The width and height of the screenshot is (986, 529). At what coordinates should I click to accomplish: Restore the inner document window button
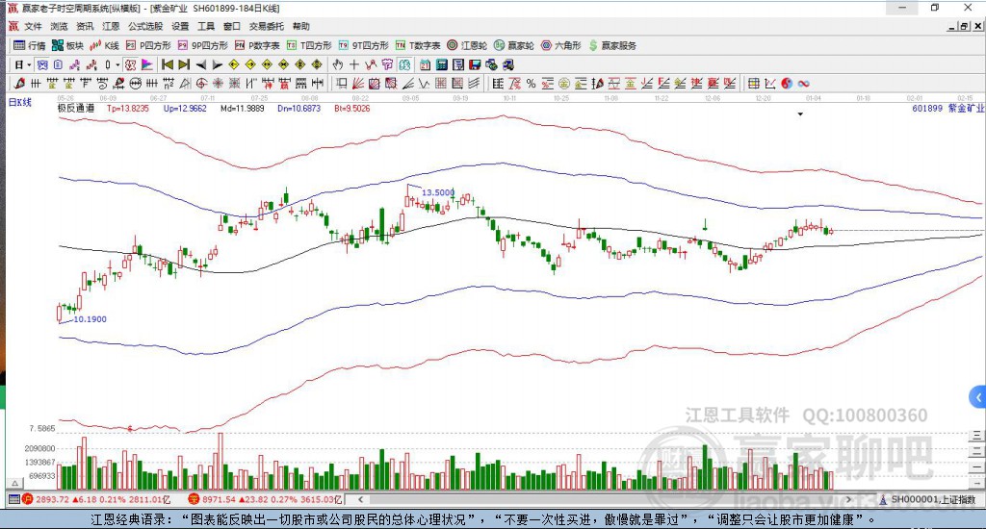(964, 26)
